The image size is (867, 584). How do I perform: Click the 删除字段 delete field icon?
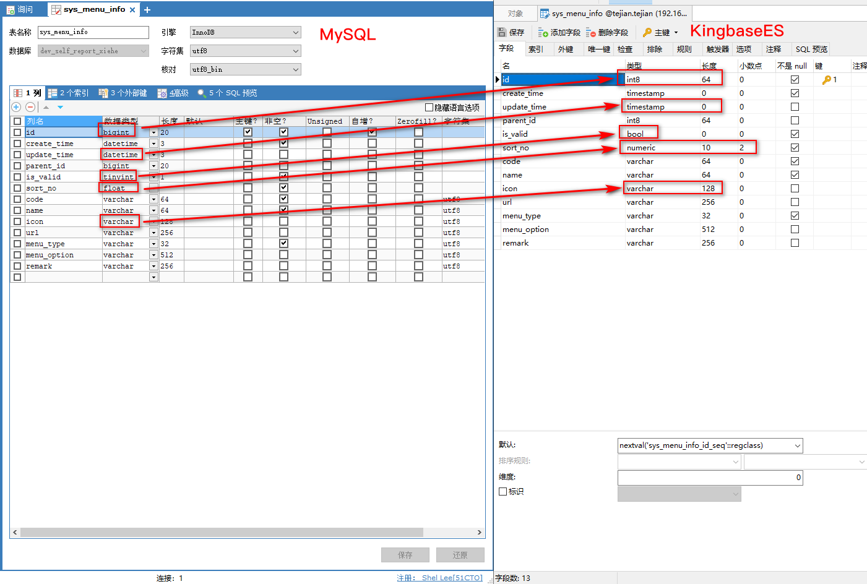tap(591, 32)
